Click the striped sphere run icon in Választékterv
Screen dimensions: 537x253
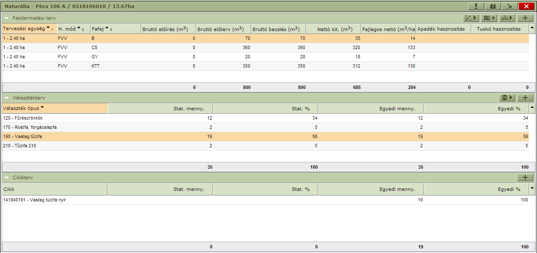tap(507, 98)
